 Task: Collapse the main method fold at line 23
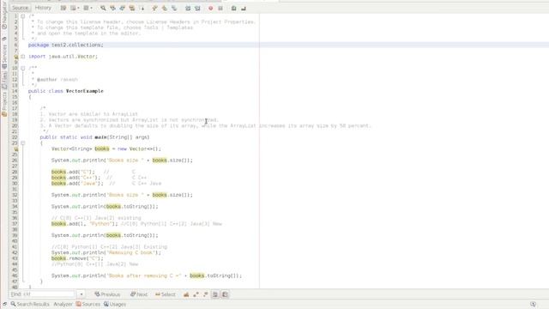(23, 143)
